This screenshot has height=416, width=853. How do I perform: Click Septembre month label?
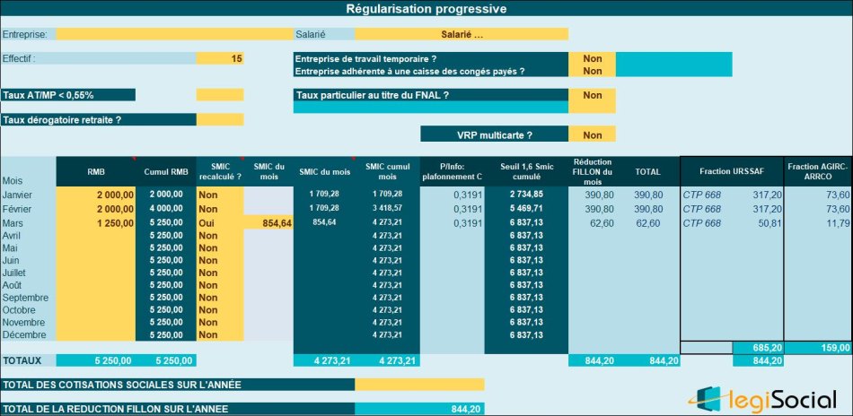[x=25, y=298]
